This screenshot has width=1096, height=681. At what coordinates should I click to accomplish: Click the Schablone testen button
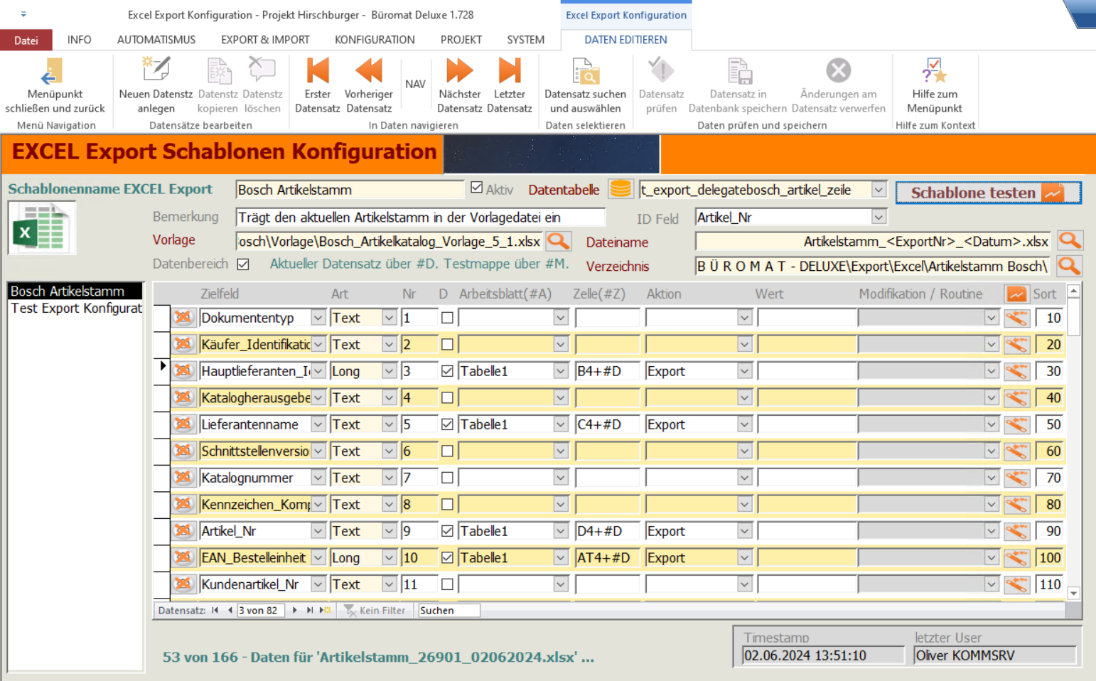pos(987,193)
